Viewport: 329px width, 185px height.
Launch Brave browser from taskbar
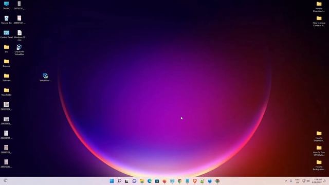coord(195,181)
